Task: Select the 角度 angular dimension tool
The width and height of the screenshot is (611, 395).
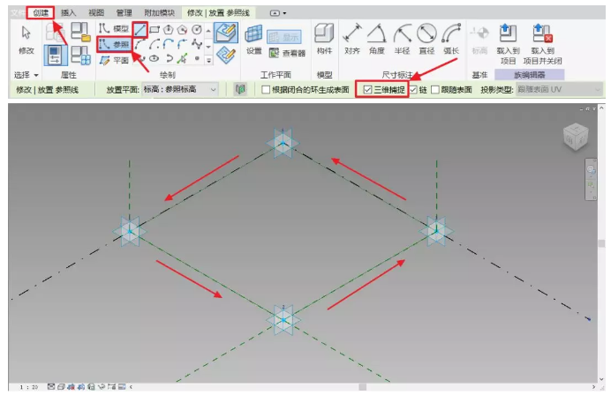Action: coord(377,39)
